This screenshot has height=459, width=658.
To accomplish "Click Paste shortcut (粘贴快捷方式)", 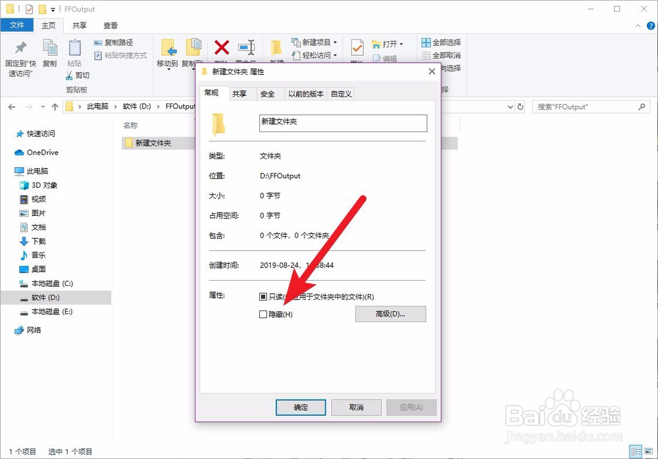I will pyautogui.click(x=120, y=55).
